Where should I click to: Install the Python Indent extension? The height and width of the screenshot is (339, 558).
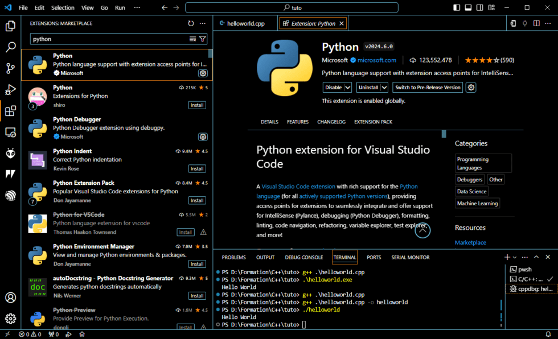[x=197, y=169]
